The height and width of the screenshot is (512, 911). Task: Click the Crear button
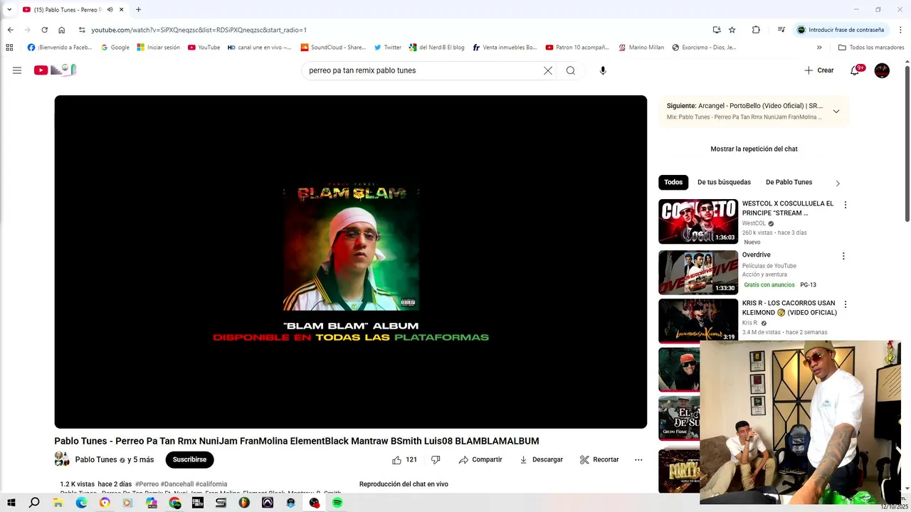pos(819,70)
